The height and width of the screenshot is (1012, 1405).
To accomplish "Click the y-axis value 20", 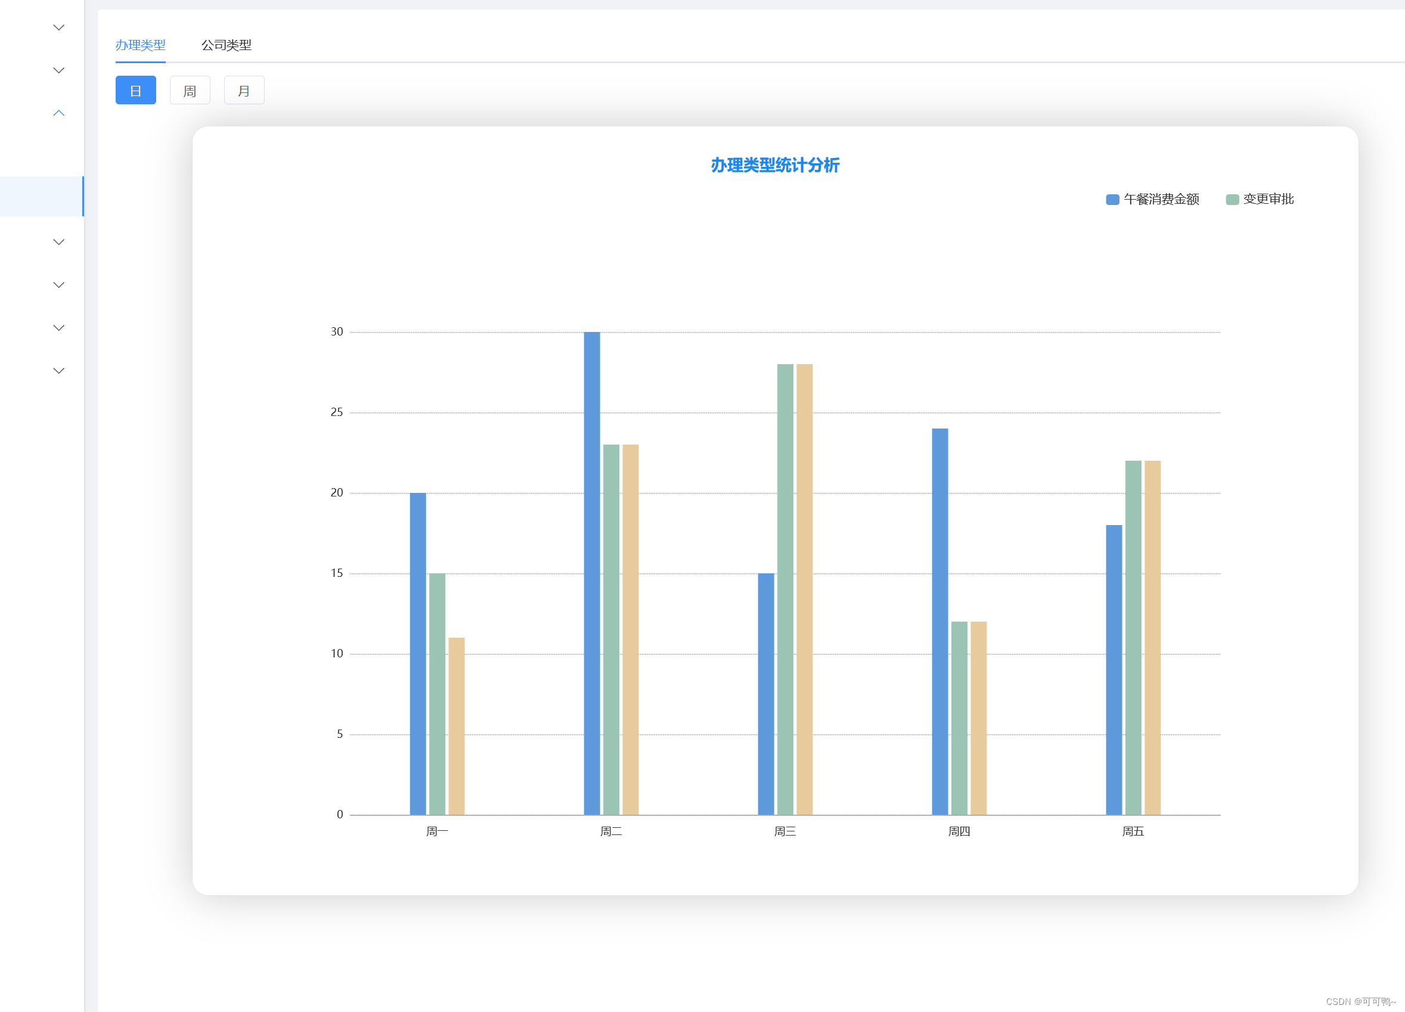I will (x=336, y=493).
